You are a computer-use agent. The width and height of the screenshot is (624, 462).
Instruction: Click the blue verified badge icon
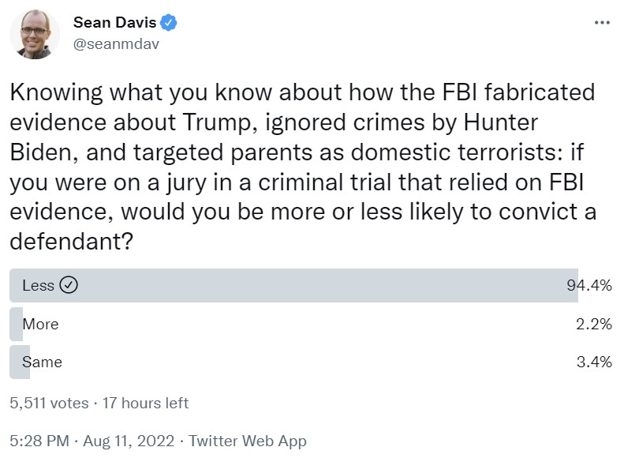(168, 23)
